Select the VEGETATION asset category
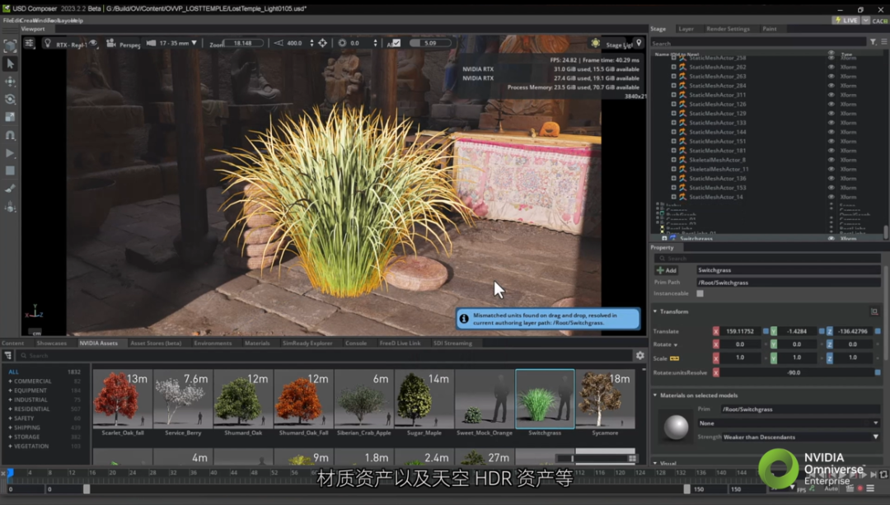Viewport: 890px width, 505px height. tap(31, 447)
